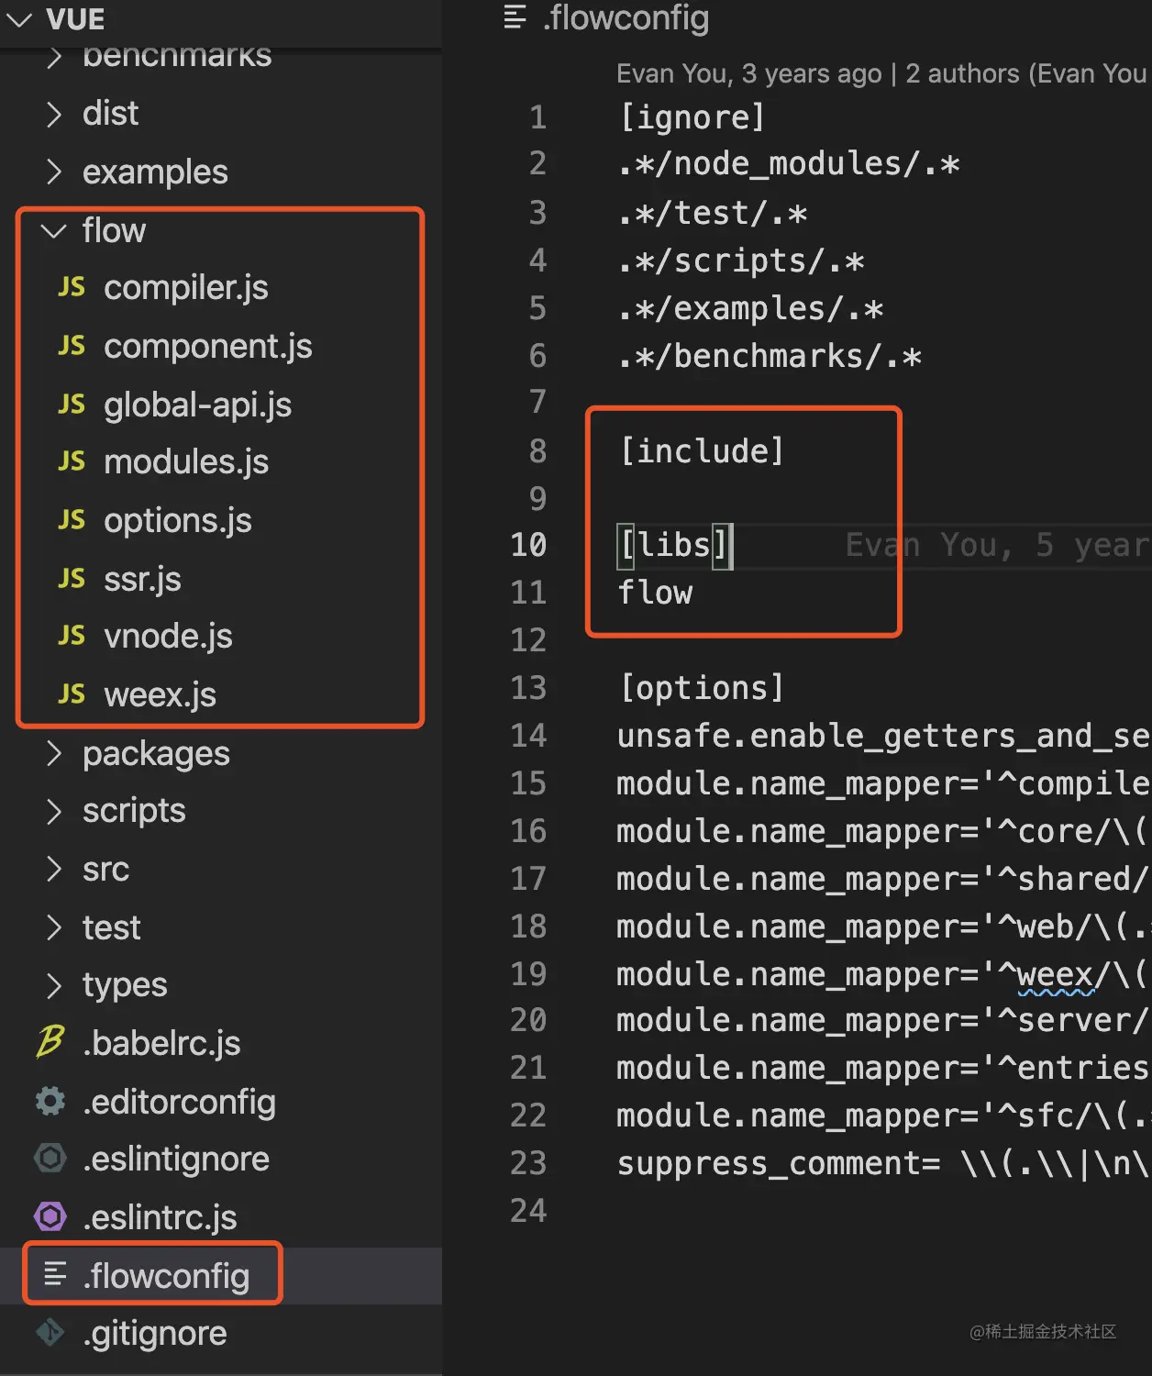The image size is (1152, 1376).
Task: Click the [libs] text on line 10
Action: click(x=675, y=546)
